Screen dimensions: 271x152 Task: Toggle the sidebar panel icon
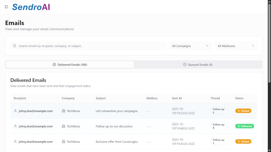pos(6,7)
